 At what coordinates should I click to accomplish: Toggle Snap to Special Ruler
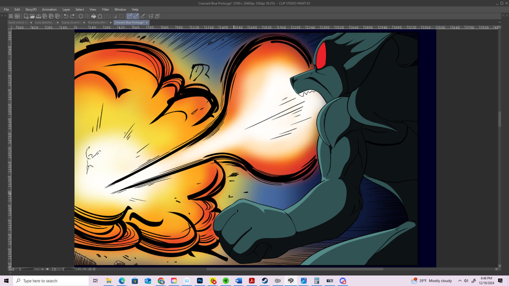136,16
